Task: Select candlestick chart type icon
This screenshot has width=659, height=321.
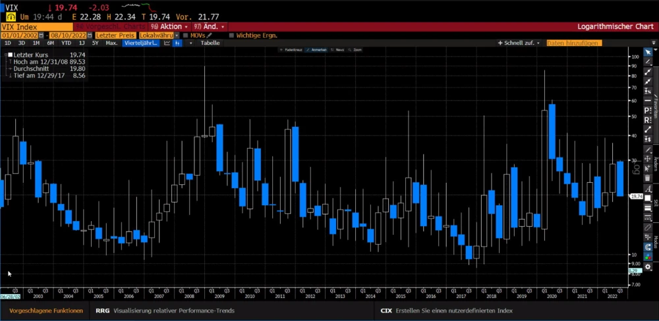Action: 178,43
